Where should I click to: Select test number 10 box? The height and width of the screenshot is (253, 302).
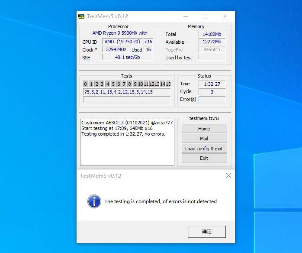click(x=141, y=84)
